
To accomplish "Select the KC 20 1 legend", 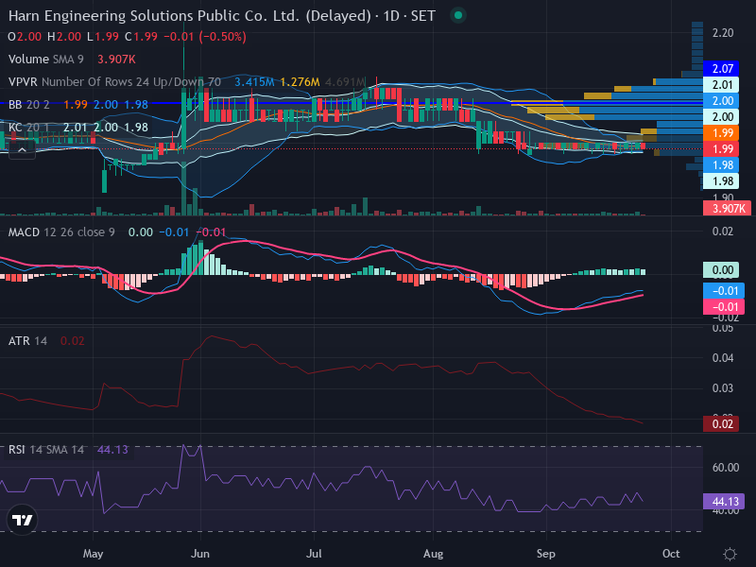I will coord(29,128).
